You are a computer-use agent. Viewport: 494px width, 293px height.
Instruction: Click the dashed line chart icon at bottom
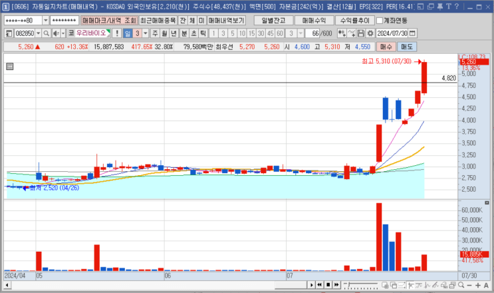[x=402, y=286]
